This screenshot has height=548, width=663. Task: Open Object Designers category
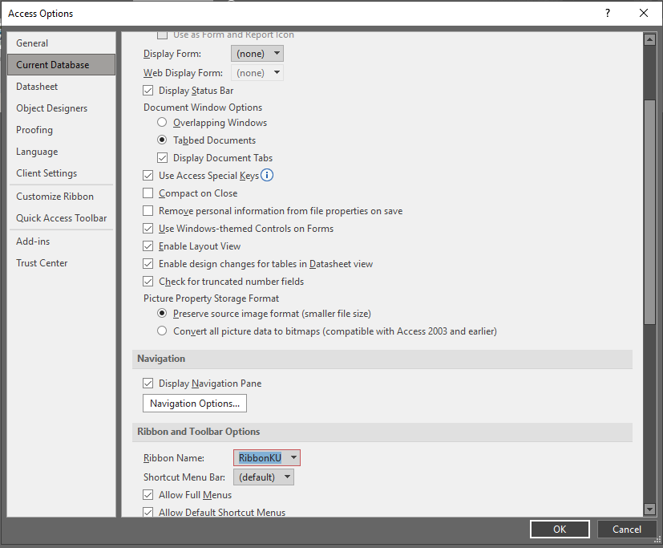61,108
